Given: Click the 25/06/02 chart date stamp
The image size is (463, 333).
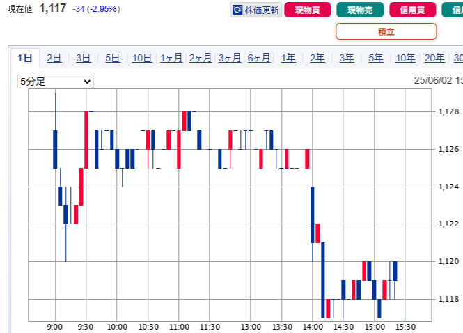Looking at the screenshot, I should click(433, 80).
